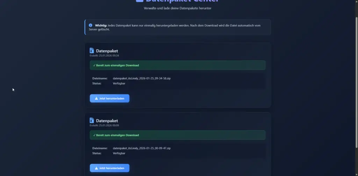Click the page's vertical scrollbar thumb
The image size is (358, 176).
point(357,82)
